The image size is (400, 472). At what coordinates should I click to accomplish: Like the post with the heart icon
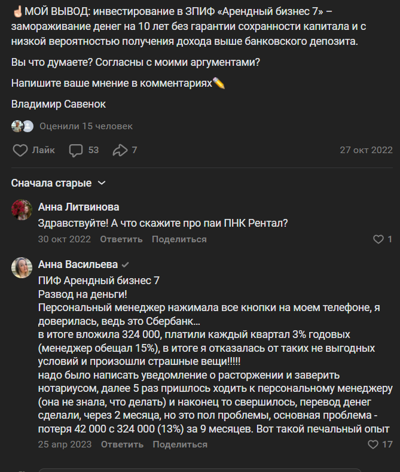(20, 150)
